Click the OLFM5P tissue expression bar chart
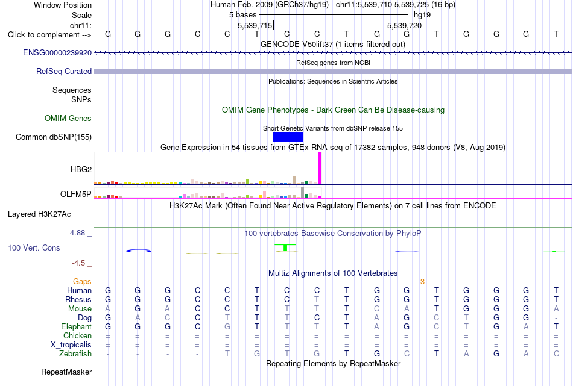The width and height of the screenshot is (573, 386). click(x=207, y=192)
